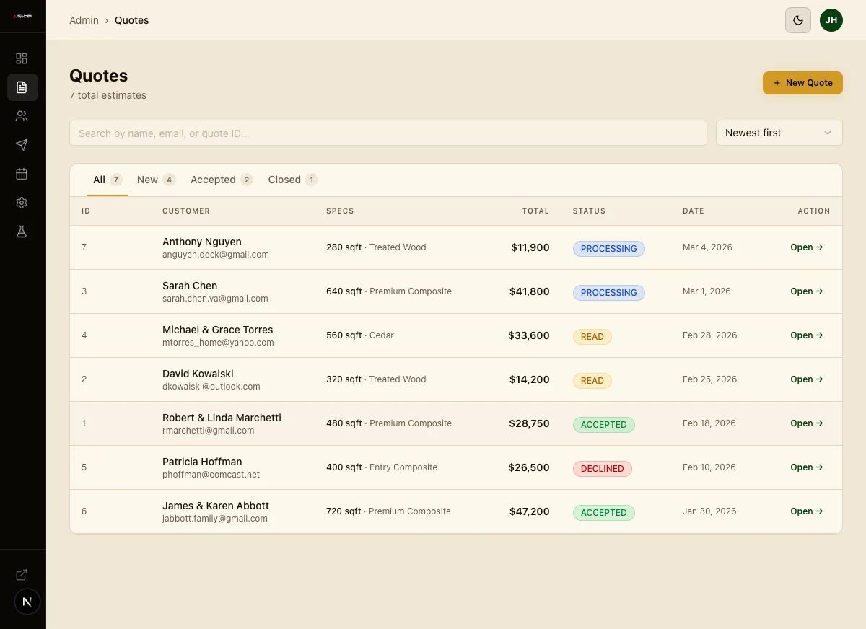Switch to the Accepted tab
Screen dimensions: 866x629
click(222, 180)
